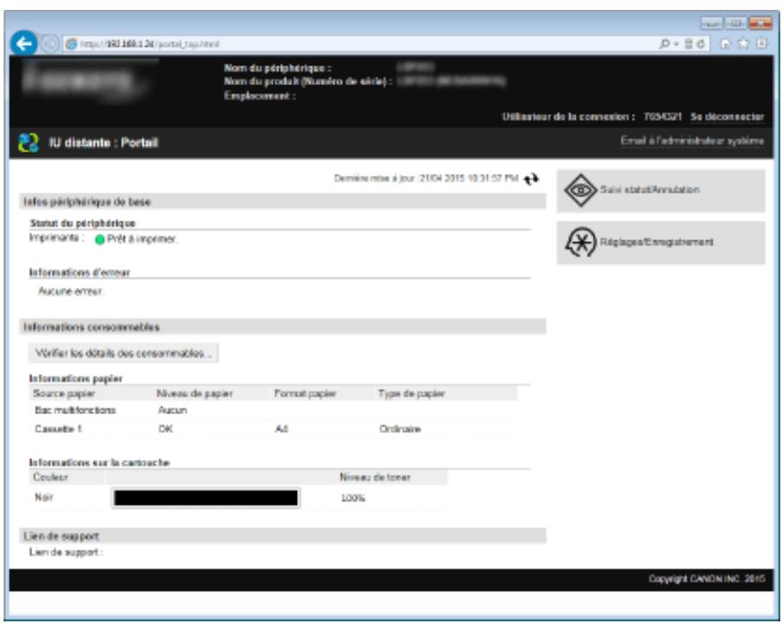Screen dimensions: 783x624
Task: Click the 'Type de papier' column header
Action: (411, 394)
